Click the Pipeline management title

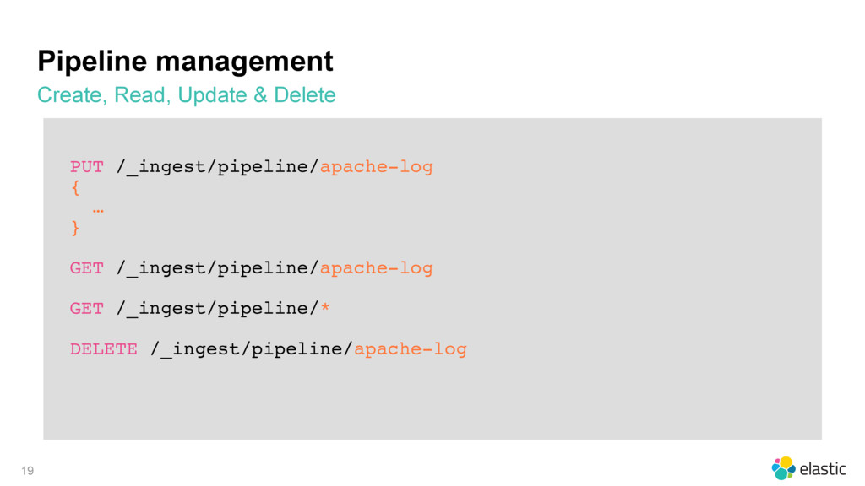(185, 61)
